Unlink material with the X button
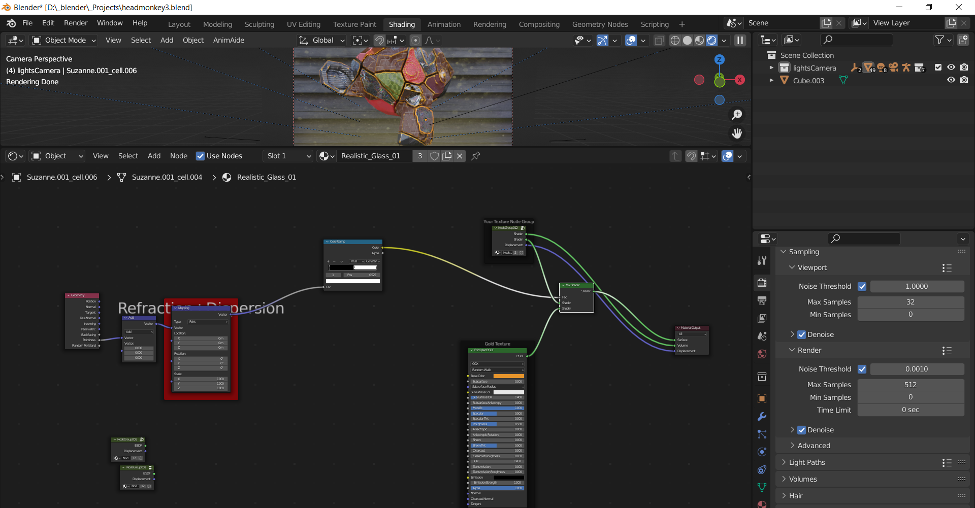This screenshot has height=508, width=975. pos(460,156)
